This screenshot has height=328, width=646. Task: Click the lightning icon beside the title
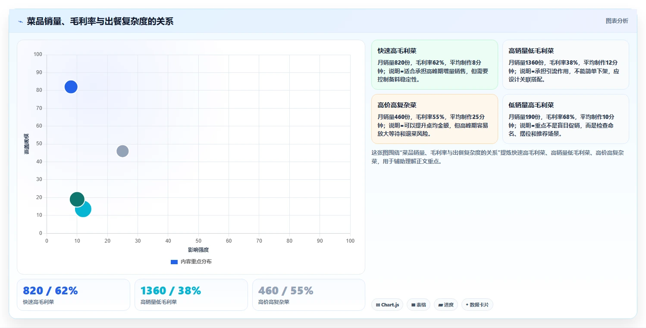coord(20,22)
